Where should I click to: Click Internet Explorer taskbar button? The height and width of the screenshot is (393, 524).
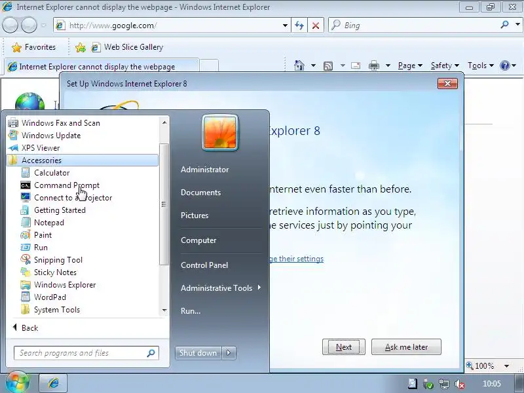pos(54,383)
